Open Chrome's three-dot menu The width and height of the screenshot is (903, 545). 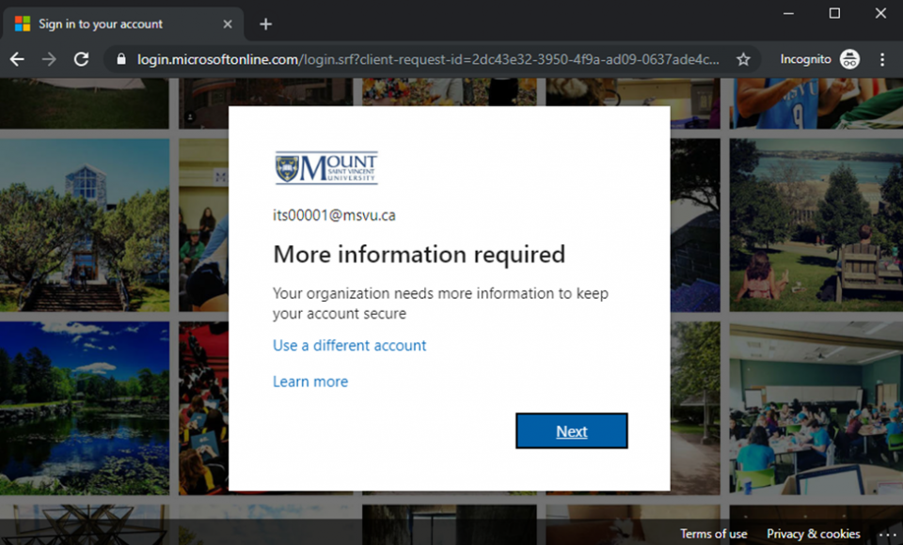(x=882, y=58)
